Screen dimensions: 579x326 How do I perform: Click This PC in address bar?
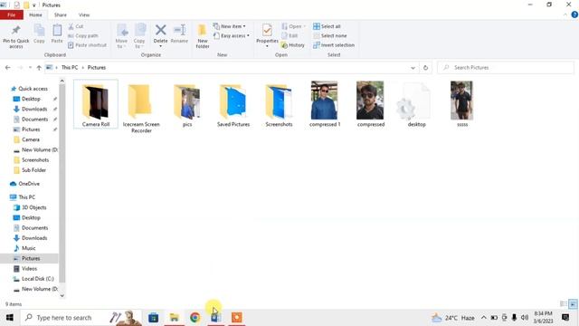click(70, 68)
